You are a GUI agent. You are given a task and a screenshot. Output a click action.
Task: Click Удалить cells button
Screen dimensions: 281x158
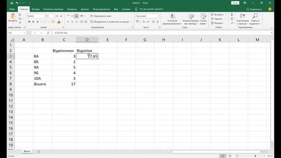point(218,19)
